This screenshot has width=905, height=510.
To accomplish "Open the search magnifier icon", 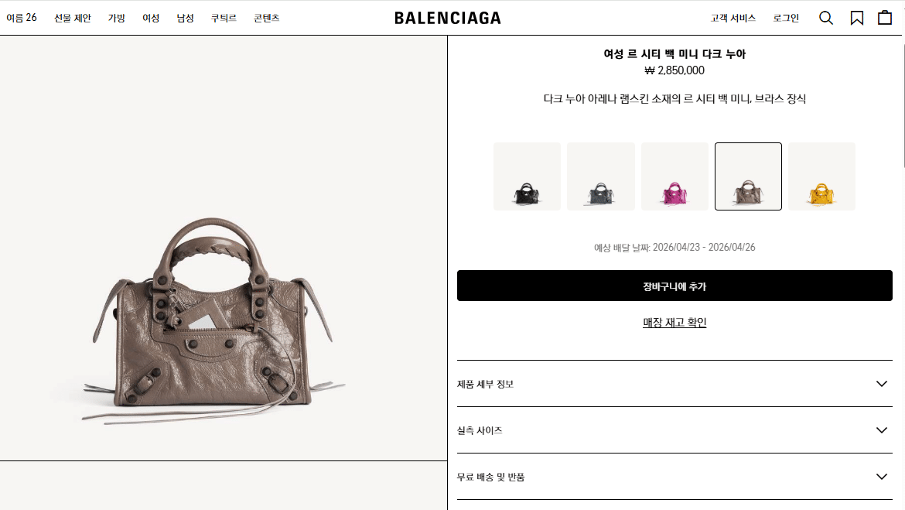I will click(826, 18).
